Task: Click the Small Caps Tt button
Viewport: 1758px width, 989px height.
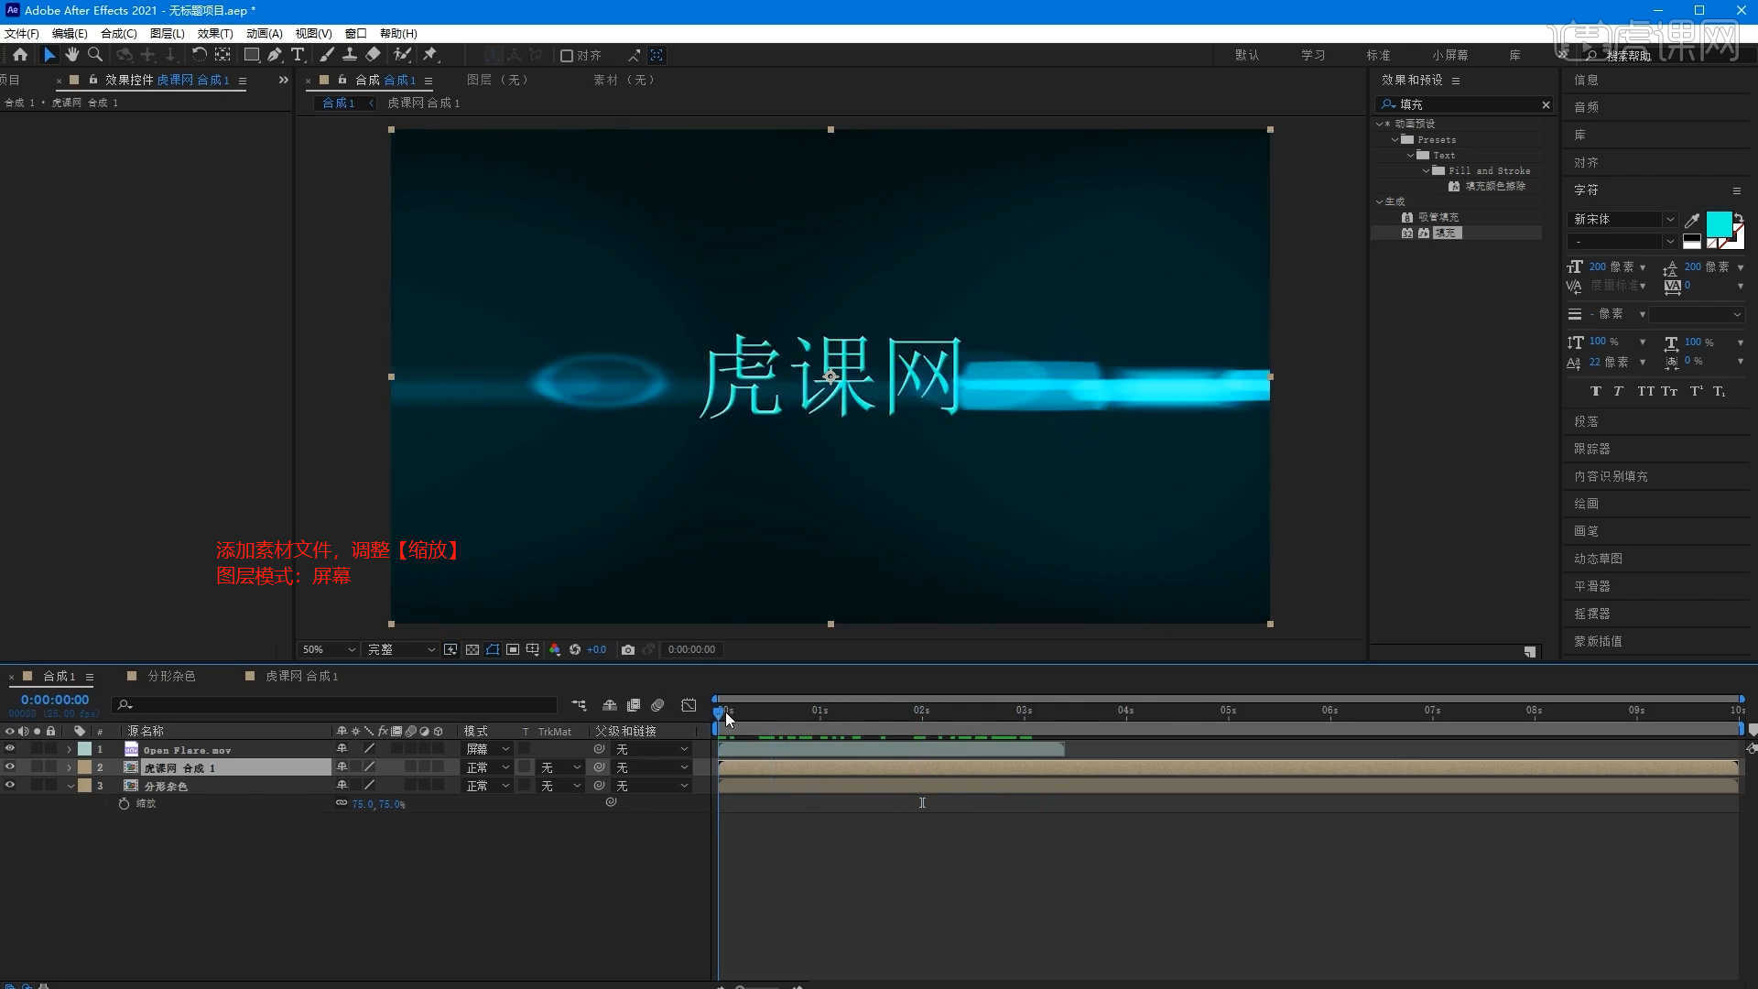Action: [1669, 391]
